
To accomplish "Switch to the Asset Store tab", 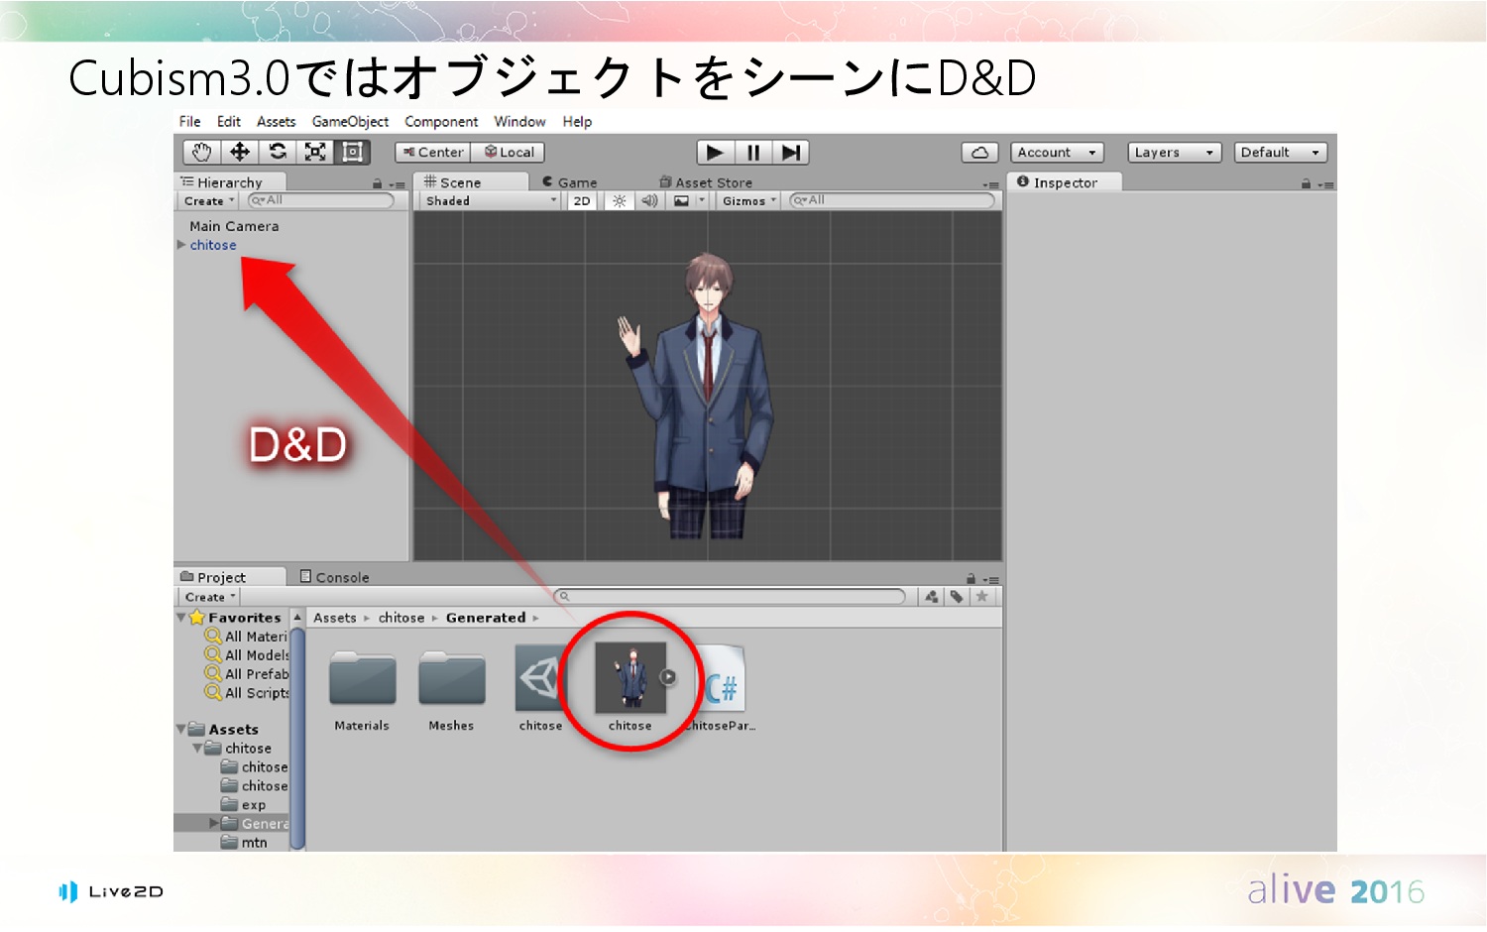I will (x=706, y=182).
